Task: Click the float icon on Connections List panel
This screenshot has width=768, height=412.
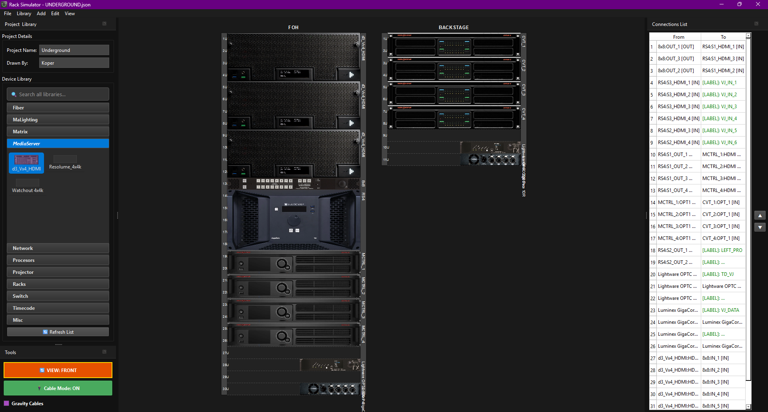Action: point(756,24)
